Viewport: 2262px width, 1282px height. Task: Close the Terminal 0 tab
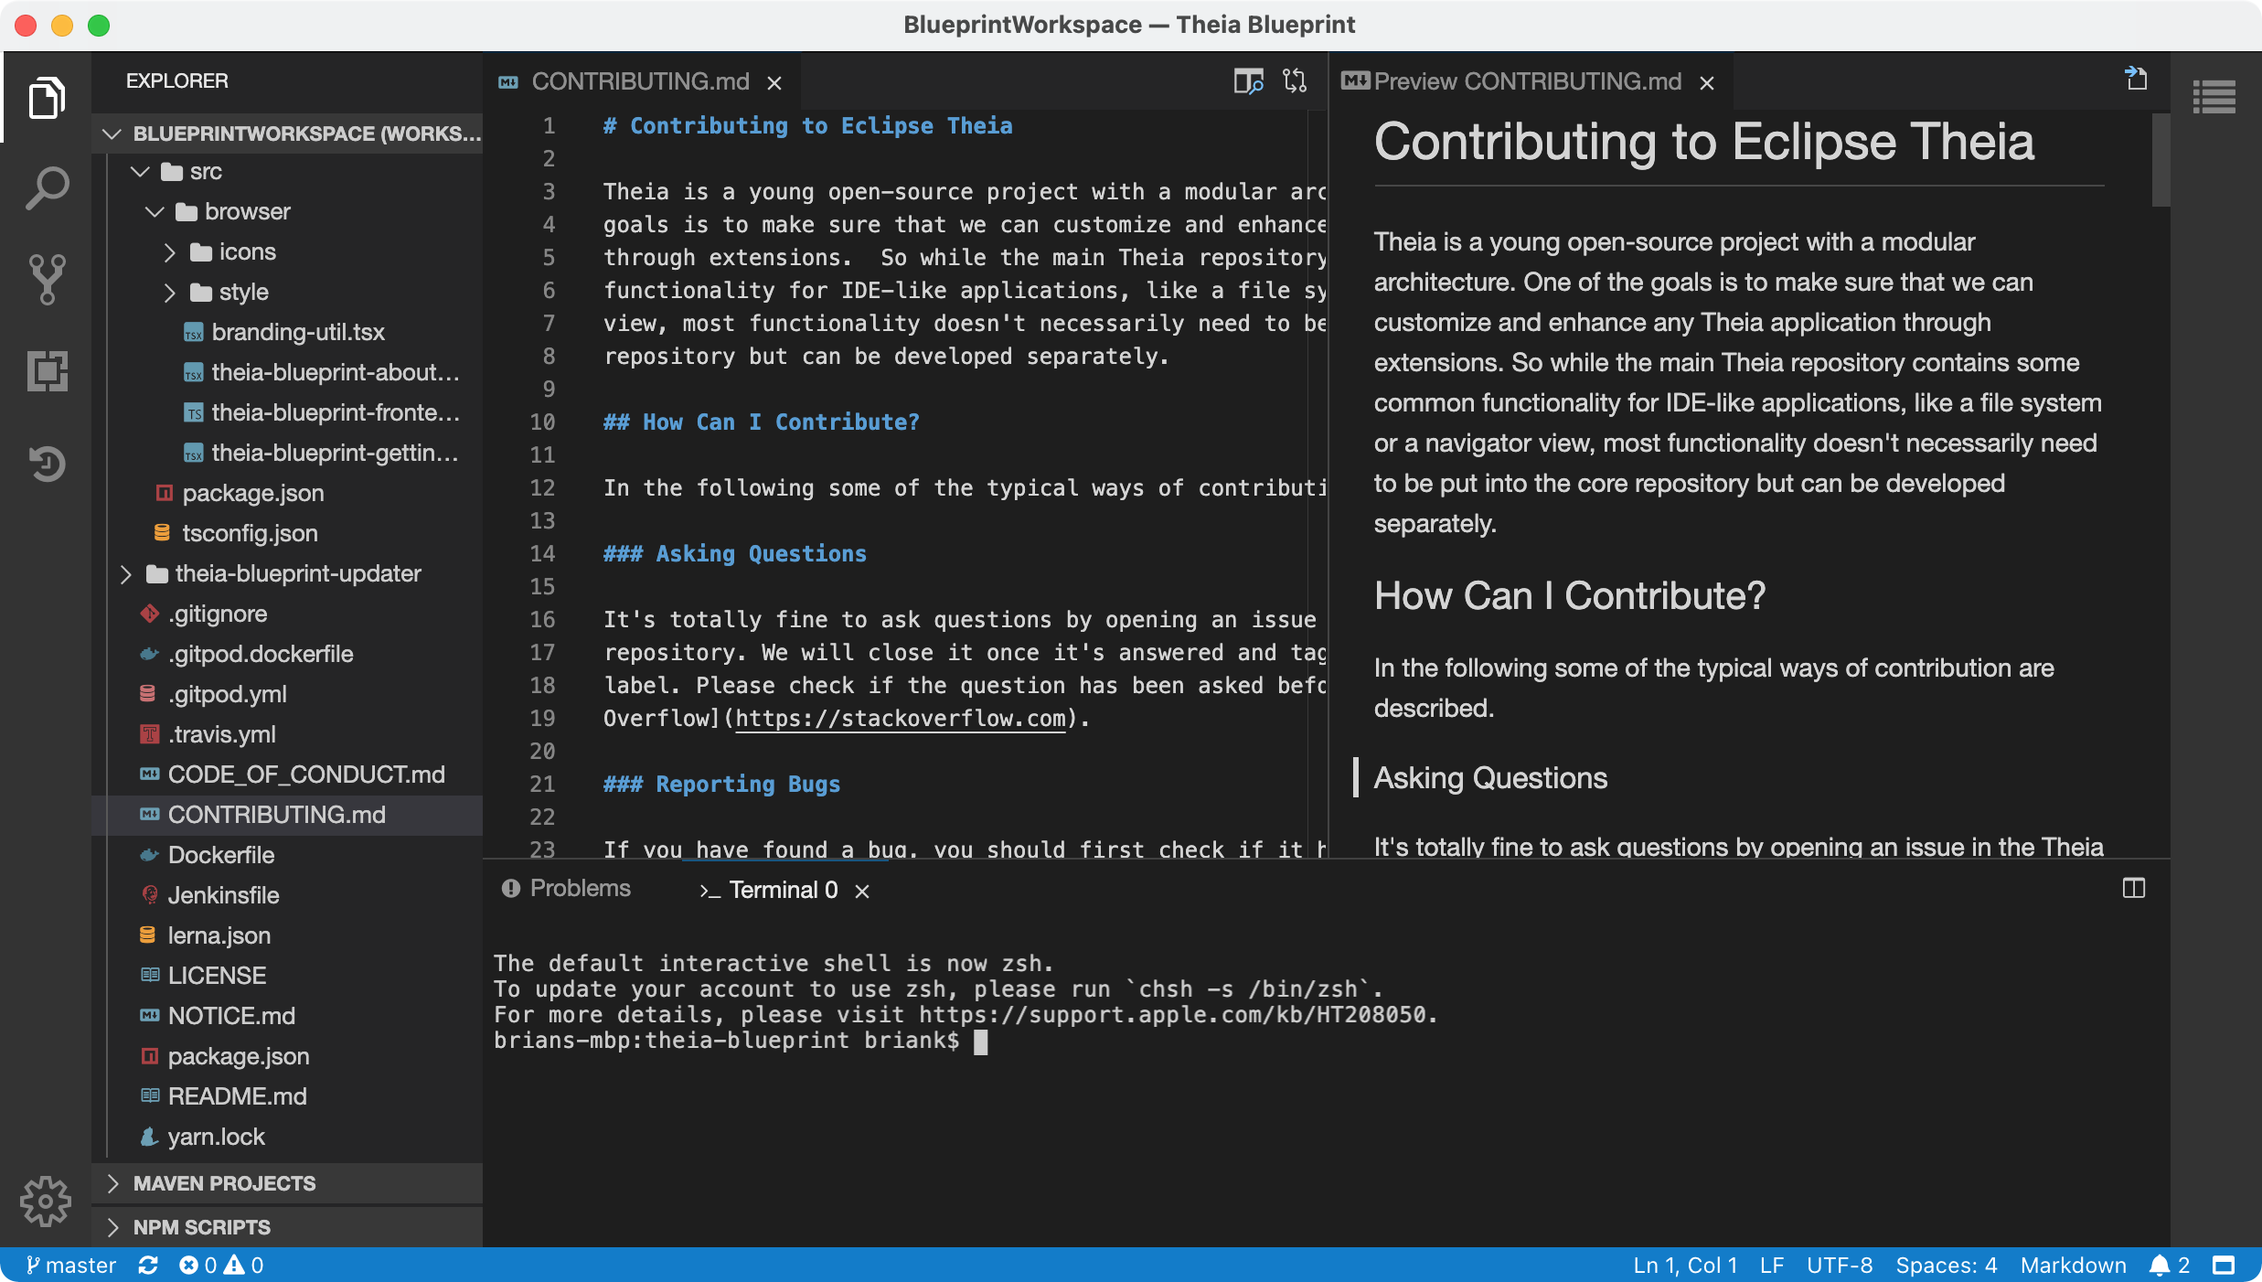pos(861,891)
